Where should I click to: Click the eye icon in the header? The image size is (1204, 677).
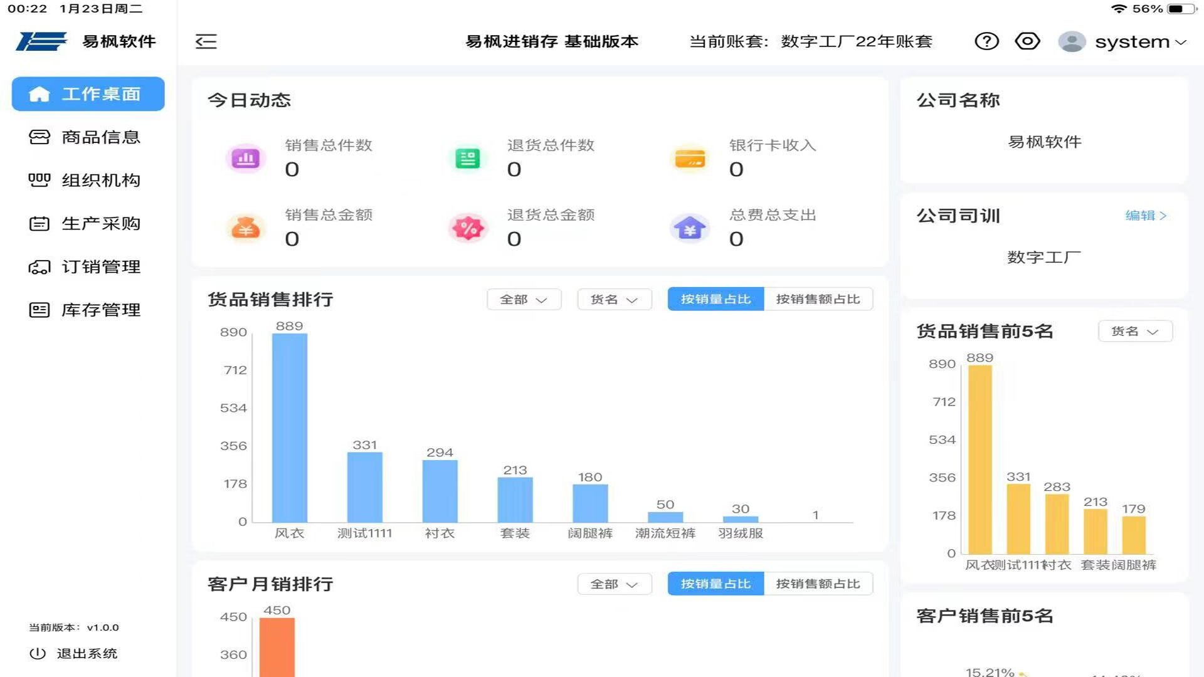tap(1027, 41)
